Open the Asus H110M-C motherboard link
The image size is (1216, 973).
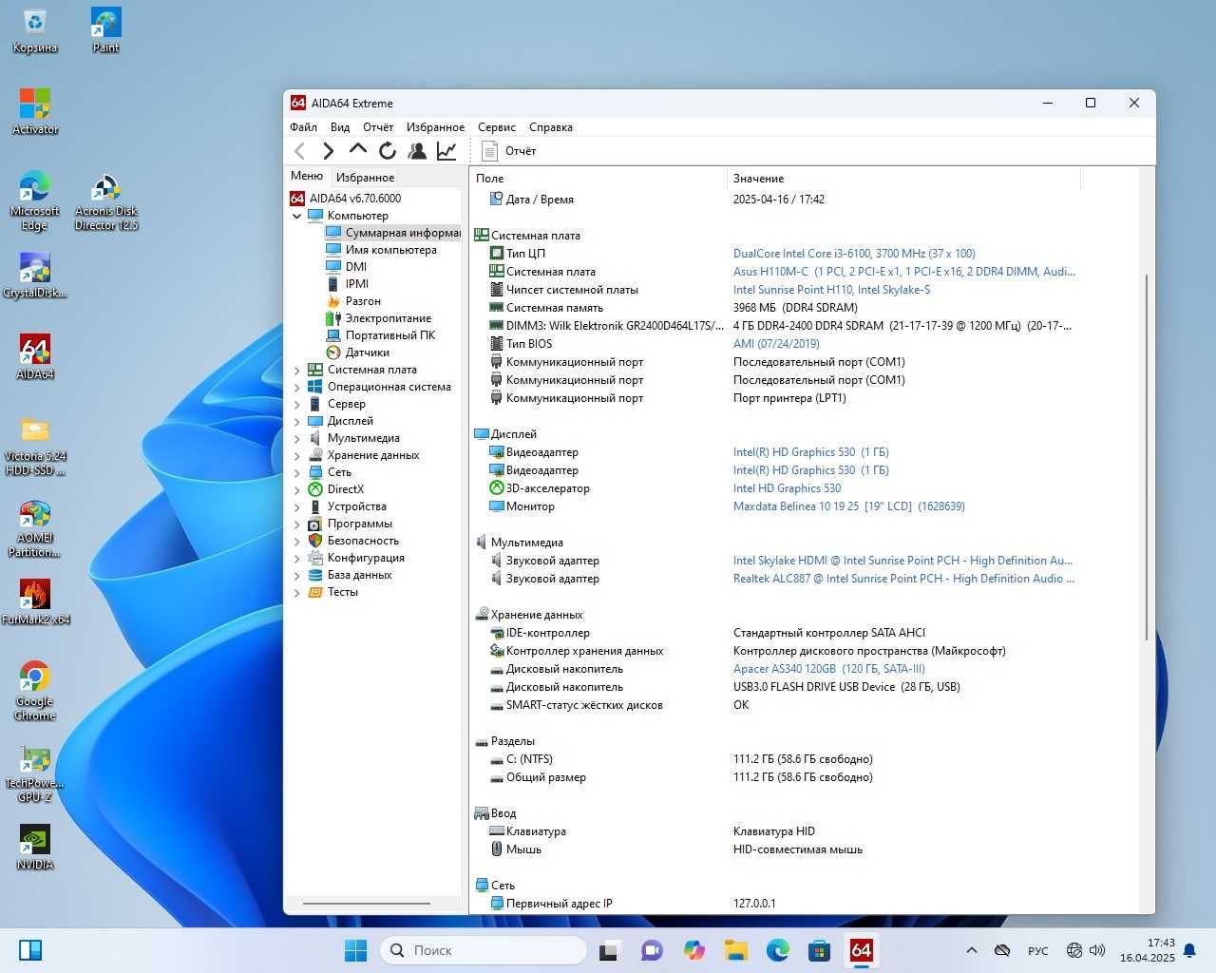[x=904, y=272]
